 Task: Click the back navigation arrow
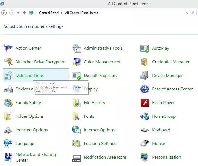point(4,13)
